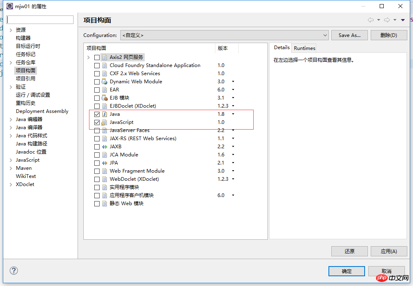Click the EJBDoclet (XDoclet) facet icon

click(x=104, y=106)
